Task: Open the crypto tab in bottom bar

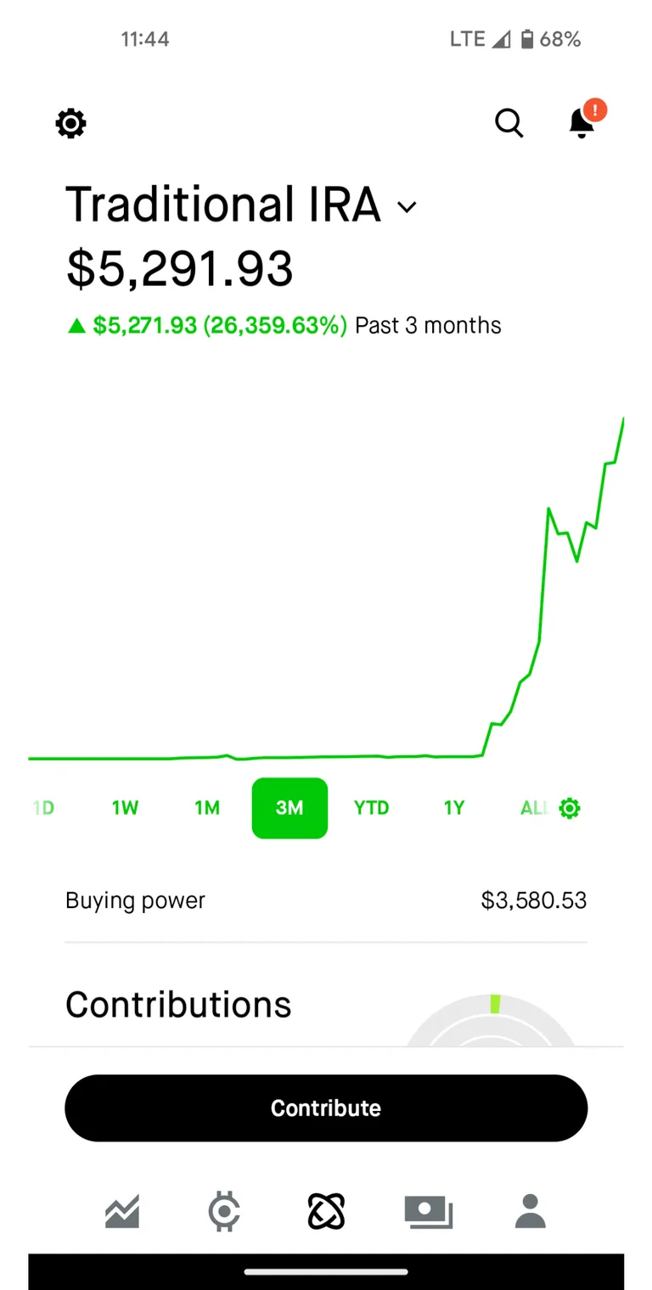Action: (224, 1211)
